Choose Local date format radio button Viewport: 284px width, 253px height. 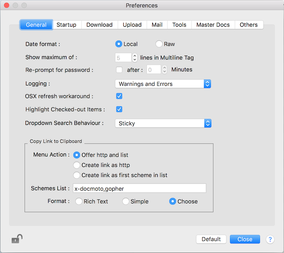(x=118, y=44)
